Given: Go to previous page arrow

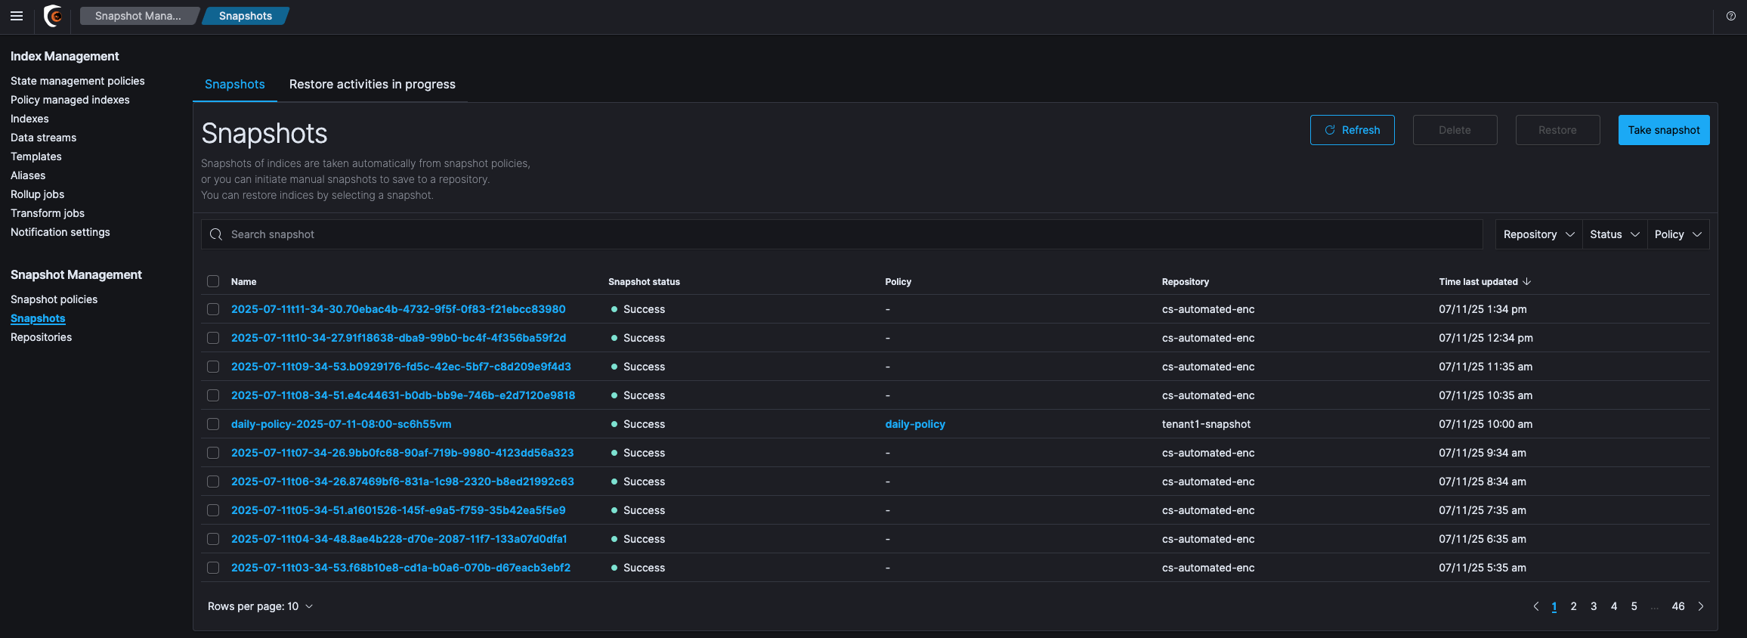Looking at the screenshot, I should click(x=1535, y=606).
